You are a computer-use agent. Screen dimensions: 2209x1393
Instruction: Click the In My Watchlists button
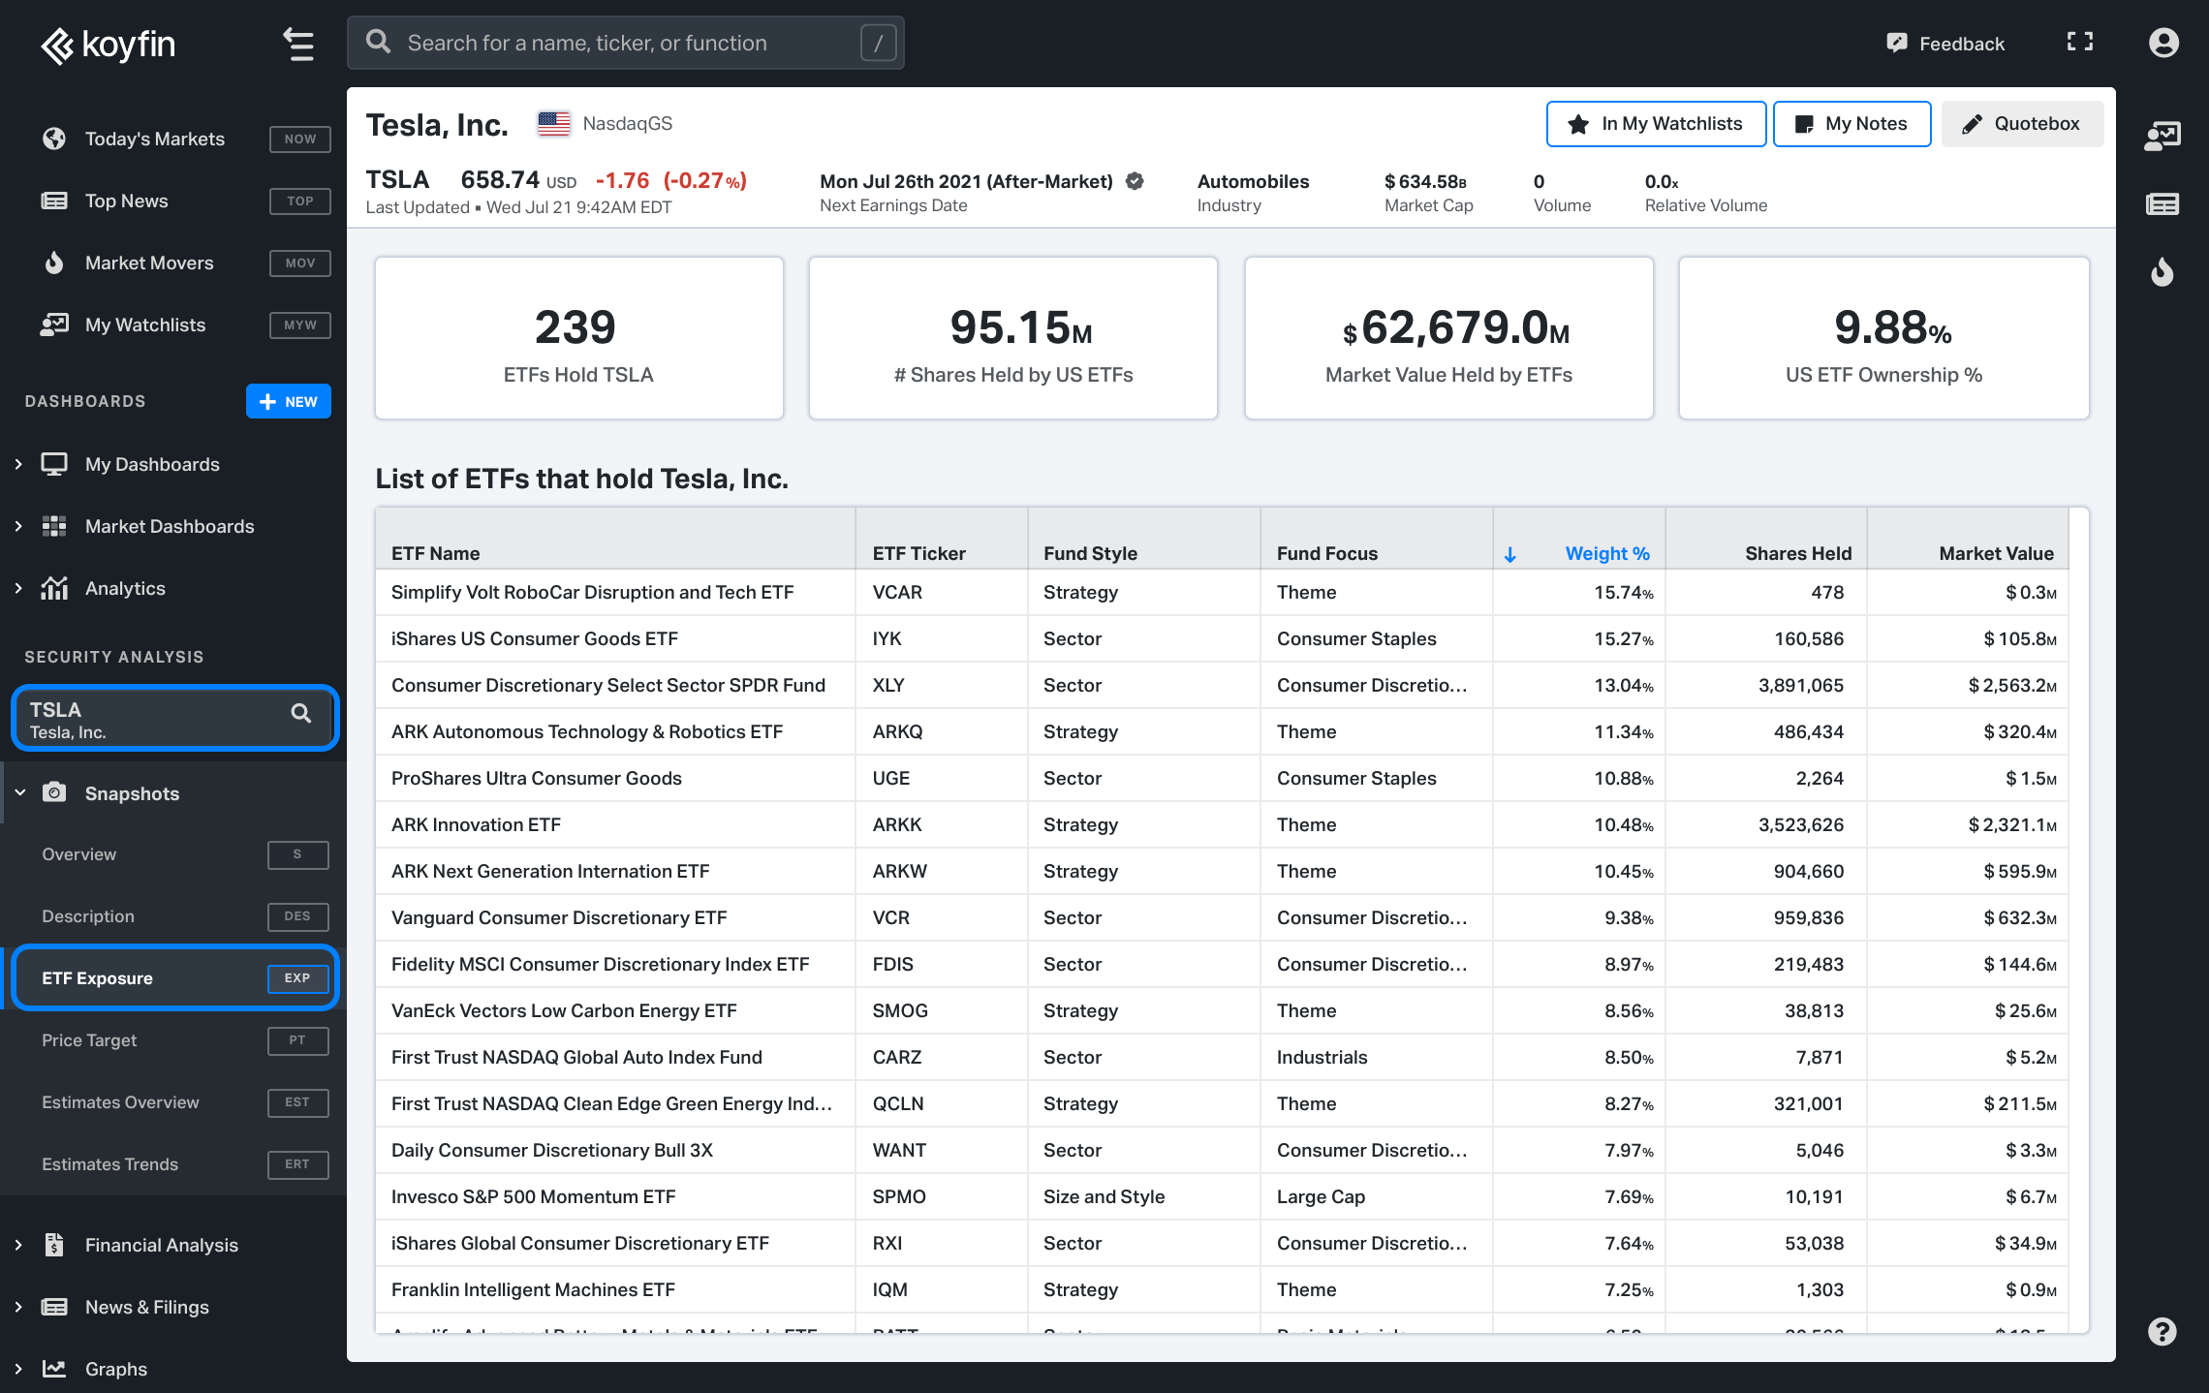point(1656,124)
